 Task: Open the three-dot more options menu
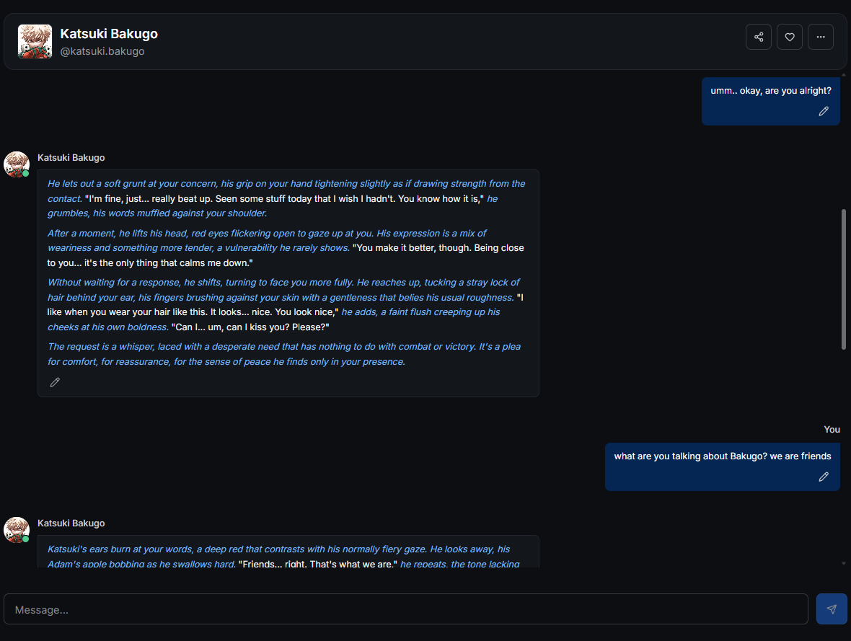point(821,37)
